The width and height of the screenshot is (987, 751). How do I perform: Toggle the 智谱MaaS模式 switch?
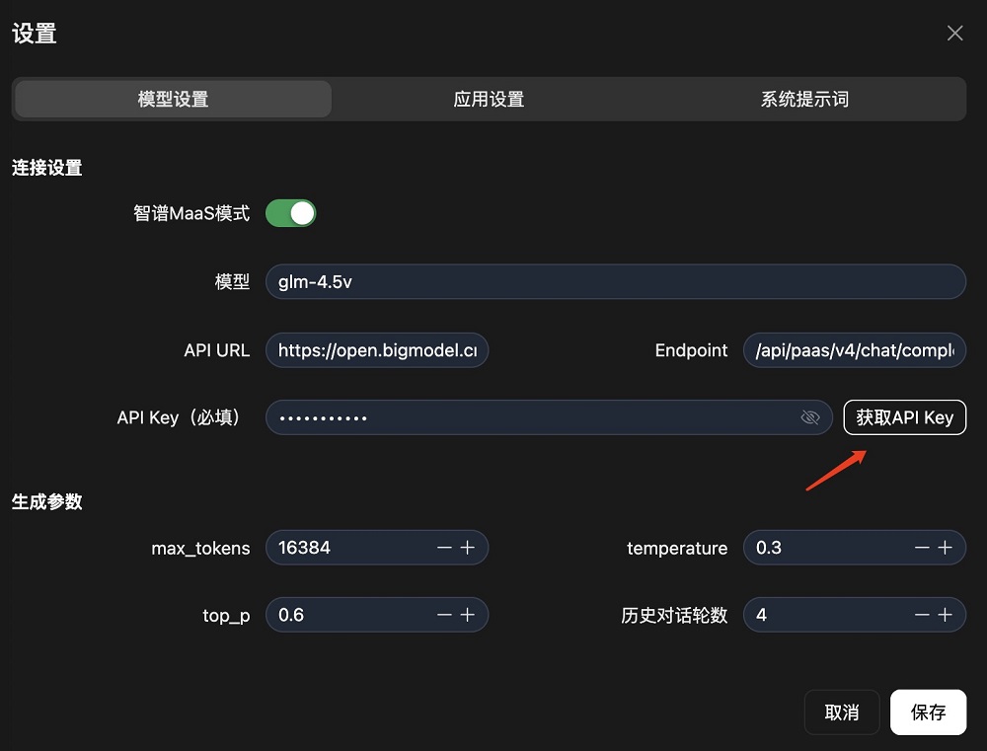click(290, 213)
